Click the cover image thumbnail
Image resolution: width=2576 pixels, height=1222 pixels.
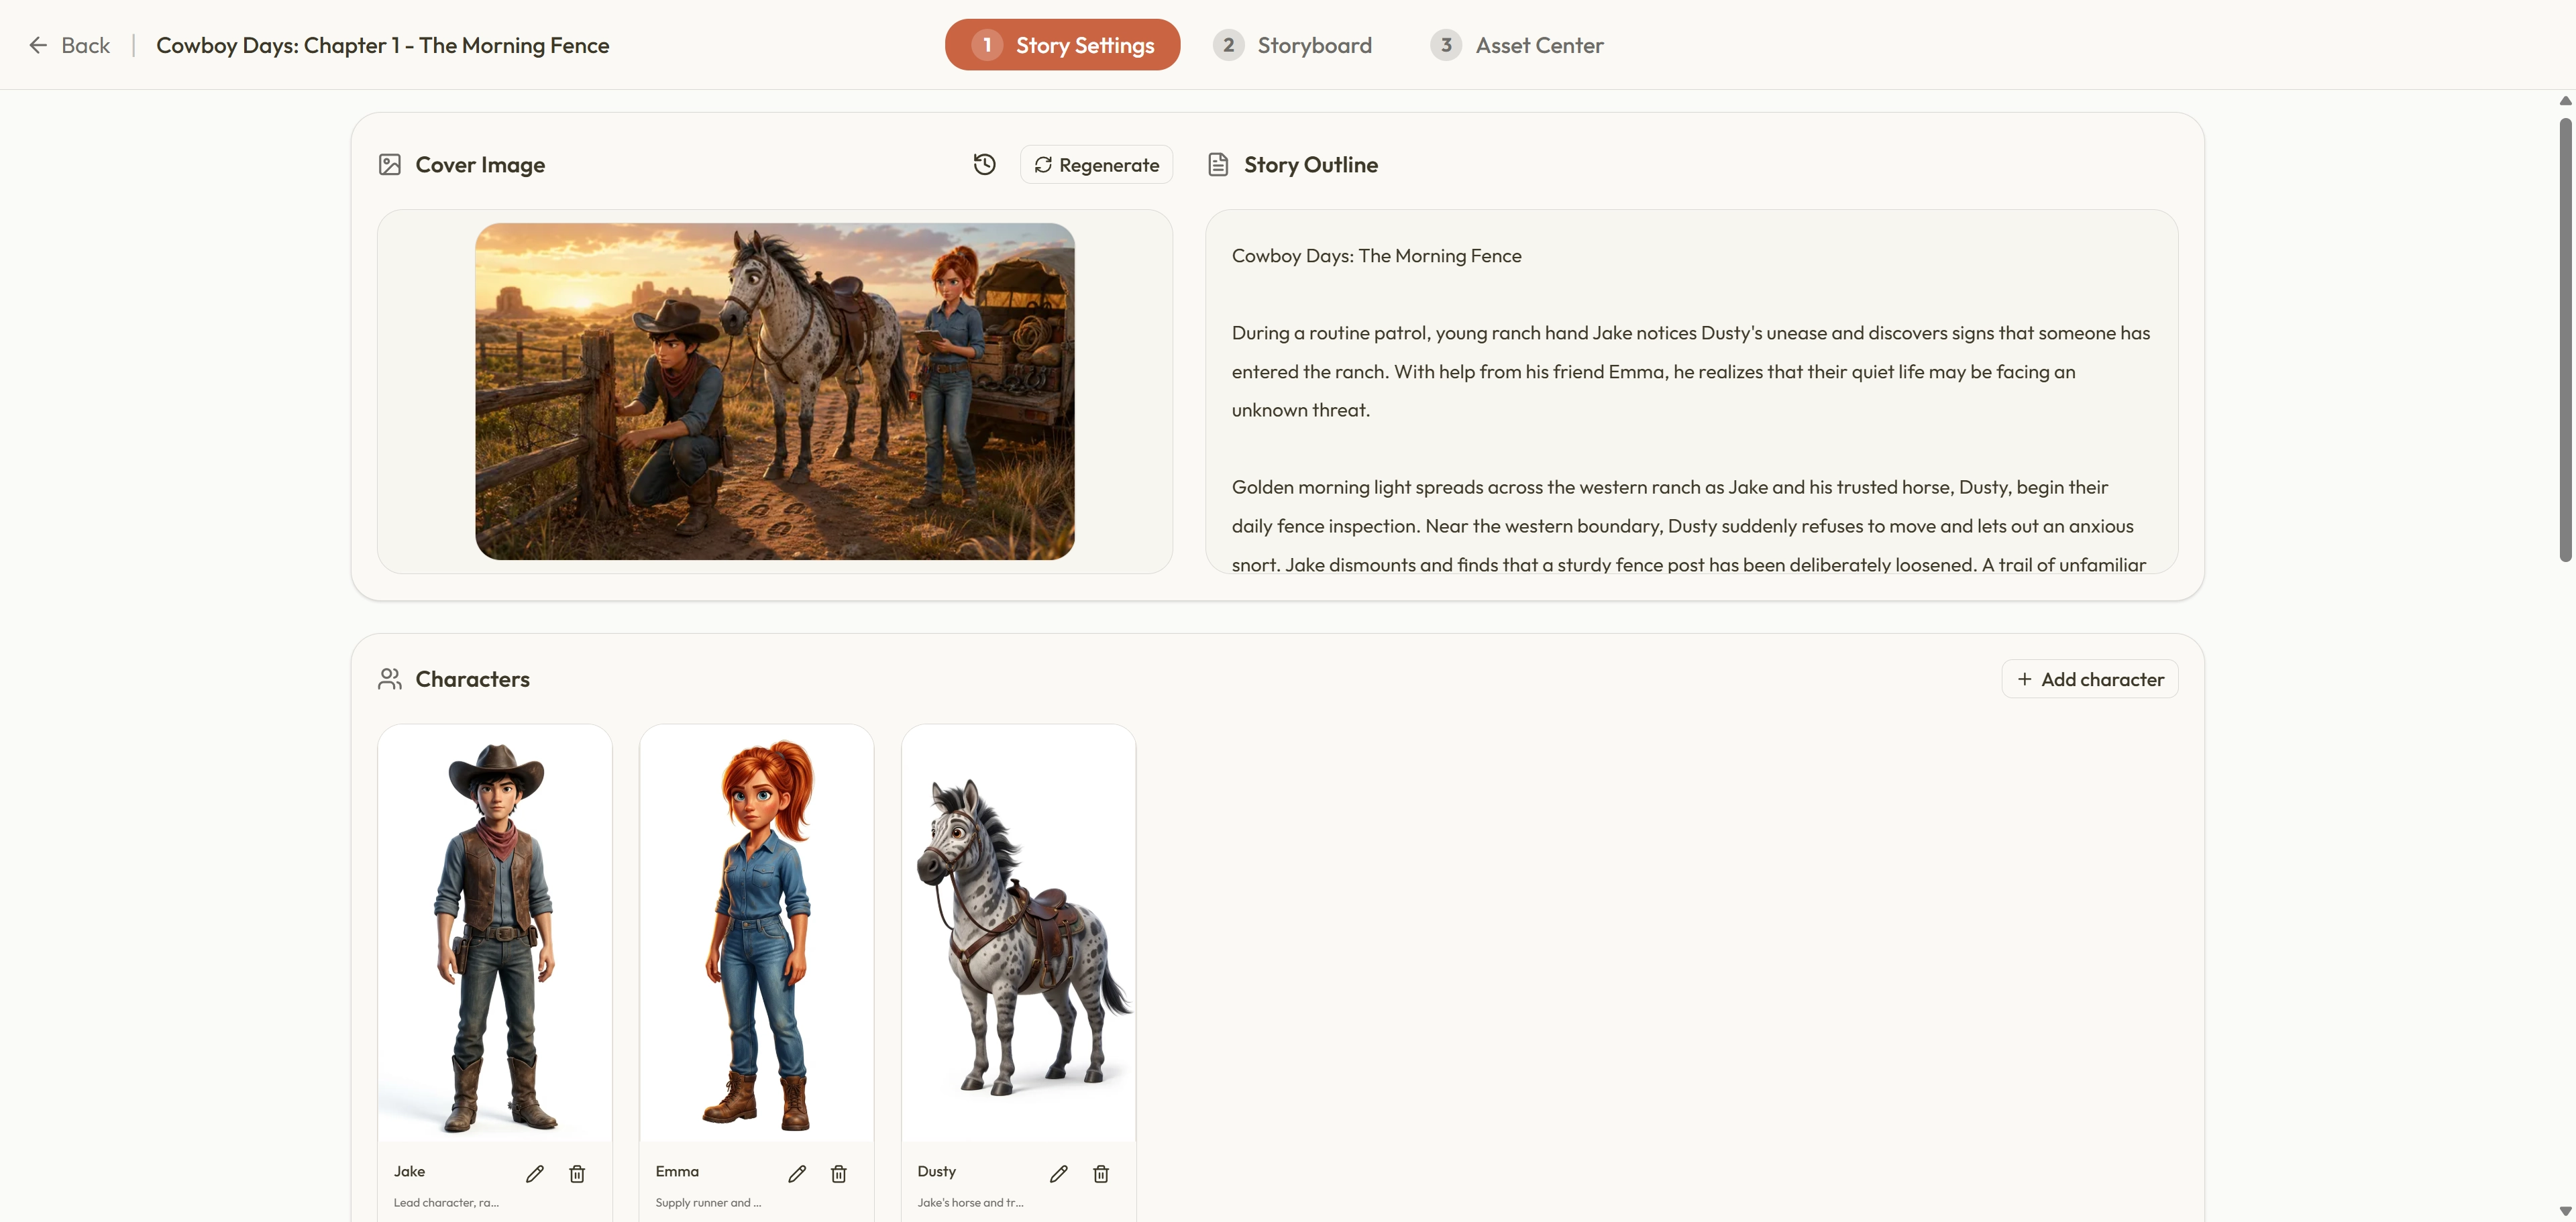775,391
